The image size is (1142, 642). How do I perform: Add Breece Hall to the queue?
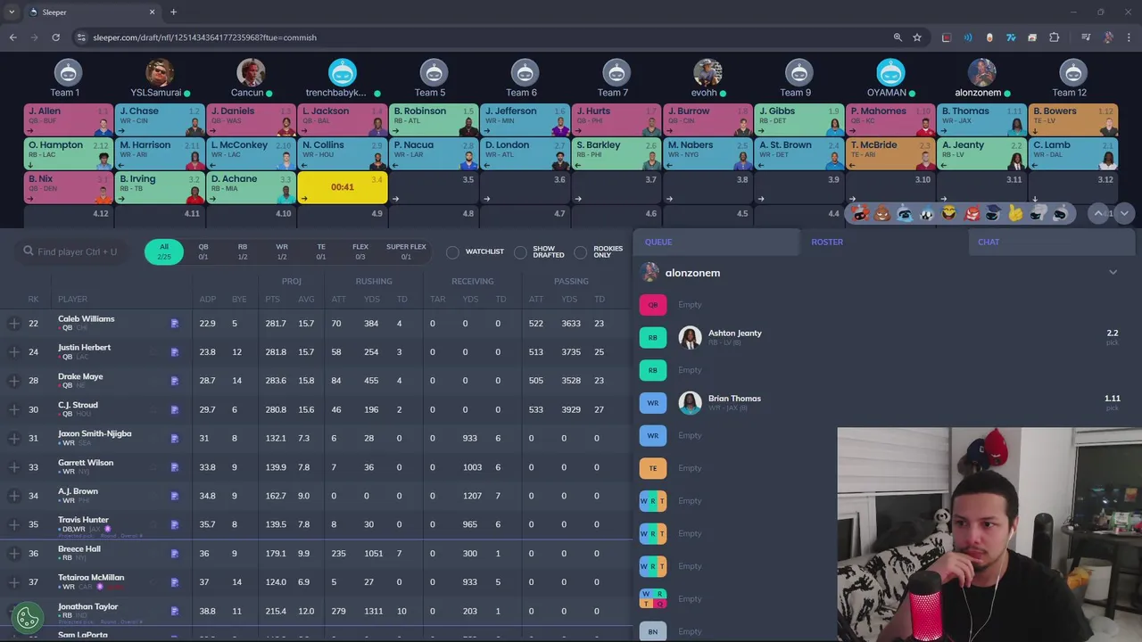14,554
